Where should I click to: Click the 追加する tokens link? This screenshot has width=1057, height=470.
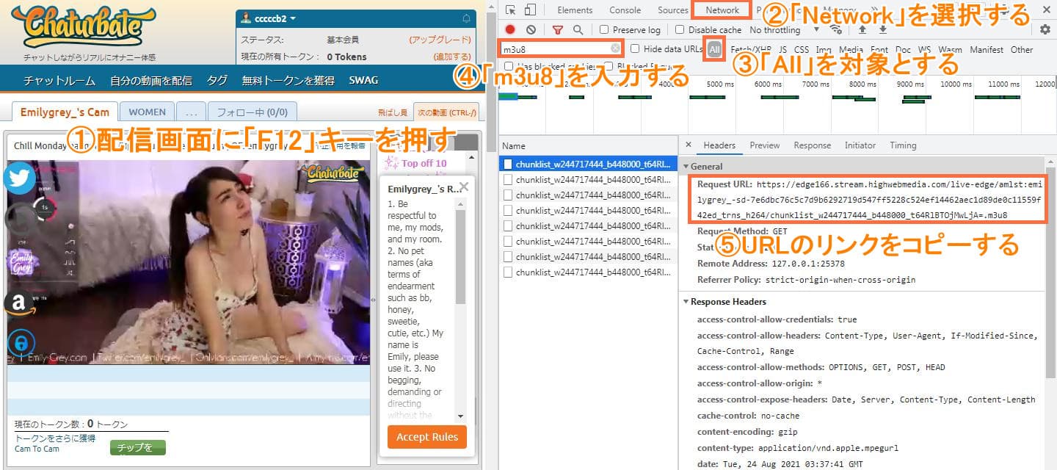pyautogui.click(x=452, y=57)
